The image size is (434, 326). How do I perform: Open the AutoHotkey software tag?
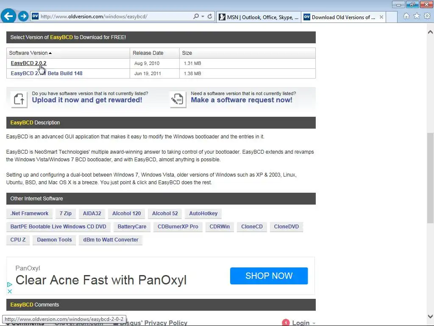coord(203,214)
